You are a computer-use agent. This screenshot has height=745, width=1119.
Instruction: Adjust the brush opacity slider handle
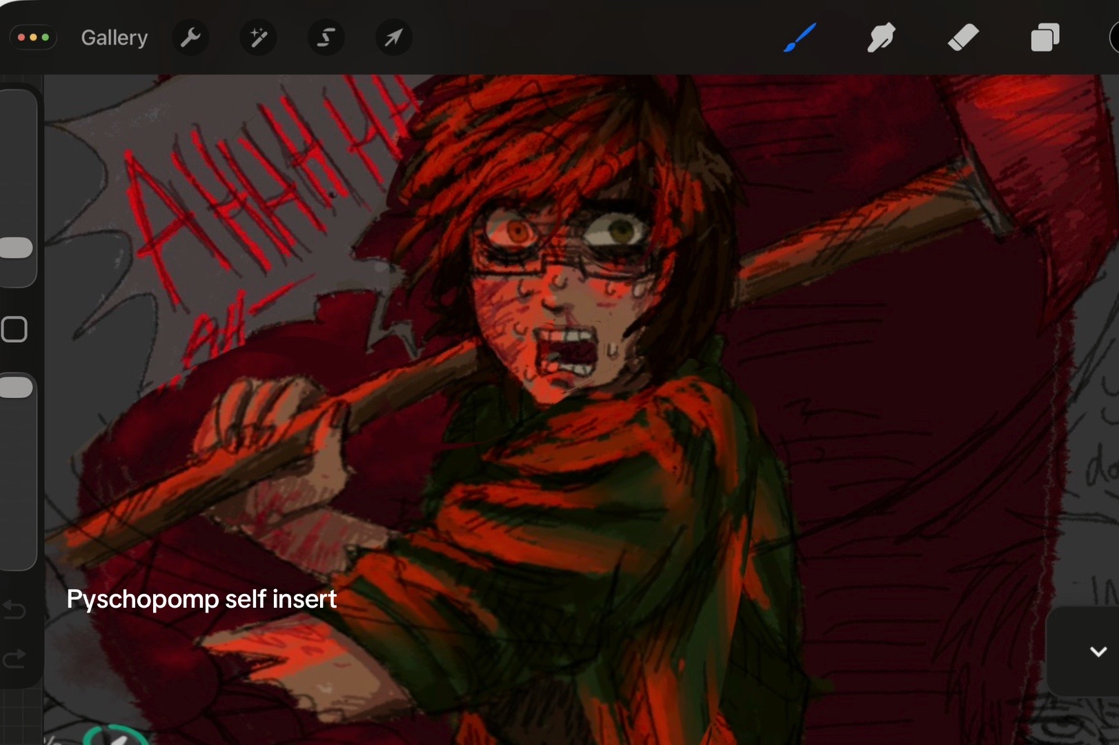(17, 387)
